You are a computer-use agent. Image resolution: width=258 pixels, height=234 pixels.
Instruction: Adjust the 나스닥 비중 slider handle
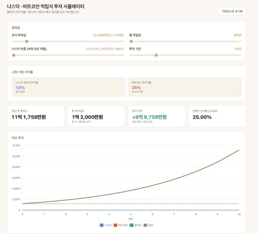coord(14,55)
